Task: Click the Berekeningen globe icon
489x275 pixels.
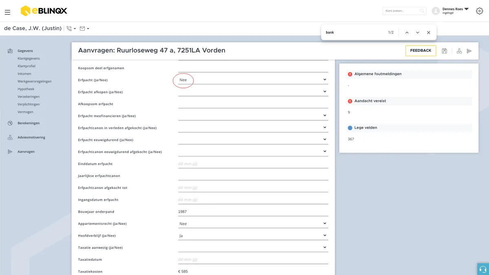Action: tap(10, 123)
